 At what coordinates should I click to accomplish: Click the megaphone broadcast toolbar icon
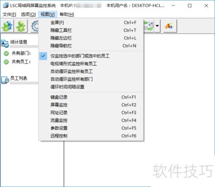170,26
